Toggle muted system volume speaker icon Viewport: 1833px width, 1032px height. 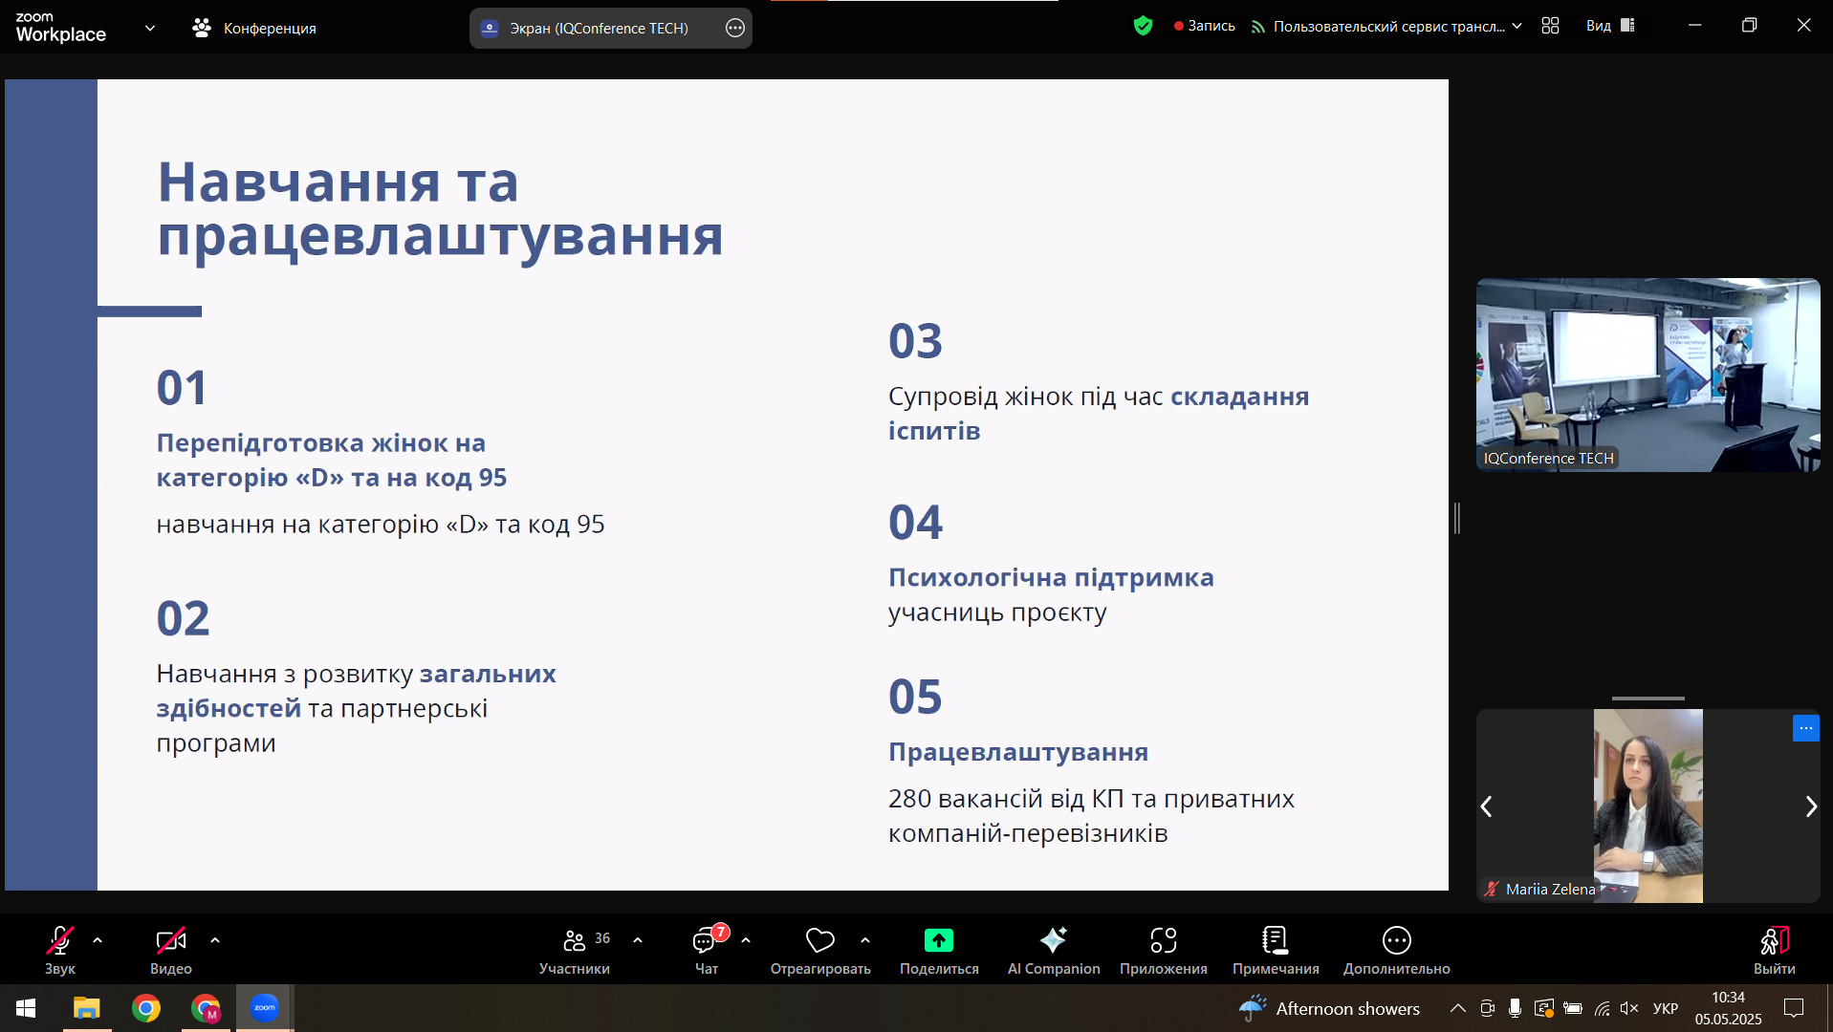tap(1630, 1008)
